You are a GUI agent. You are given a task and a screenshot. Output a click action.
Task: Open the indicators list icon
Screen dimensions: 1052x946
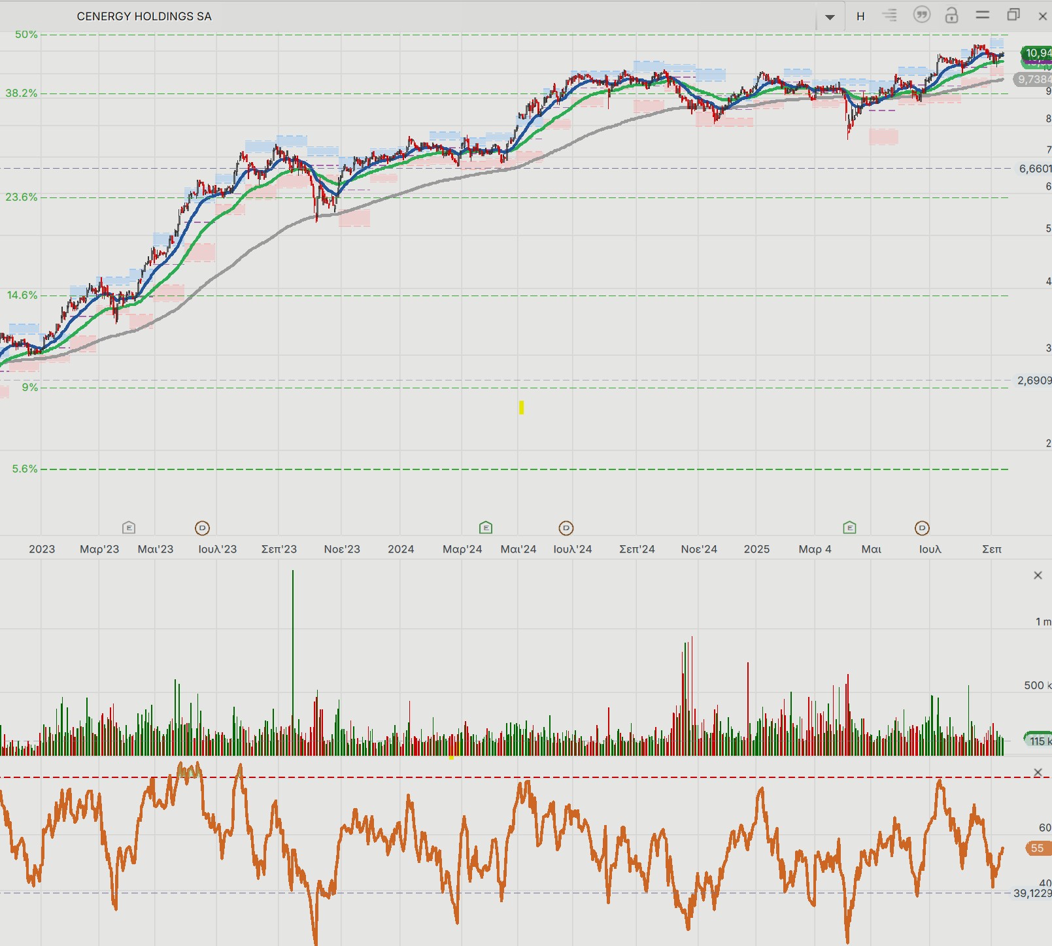click(x=890, y=15)
